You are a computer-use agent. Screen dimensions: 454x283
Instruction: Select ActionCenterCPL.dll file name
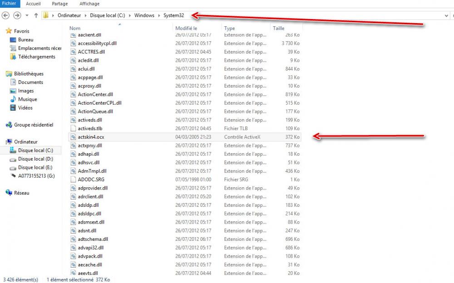coord(99,103)
